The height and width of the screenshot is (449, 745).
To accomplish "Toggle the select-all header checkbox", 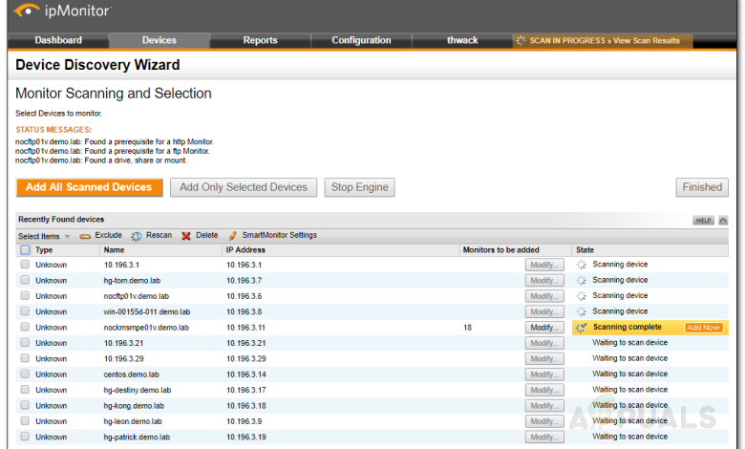I will (x=25, y=250).
